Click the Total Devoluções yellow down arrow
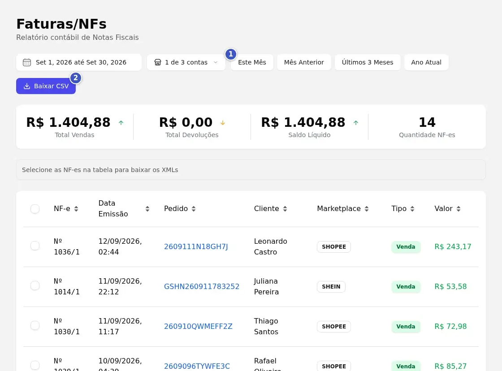Viewport: 502px width, 371px height. pos(223,123)
